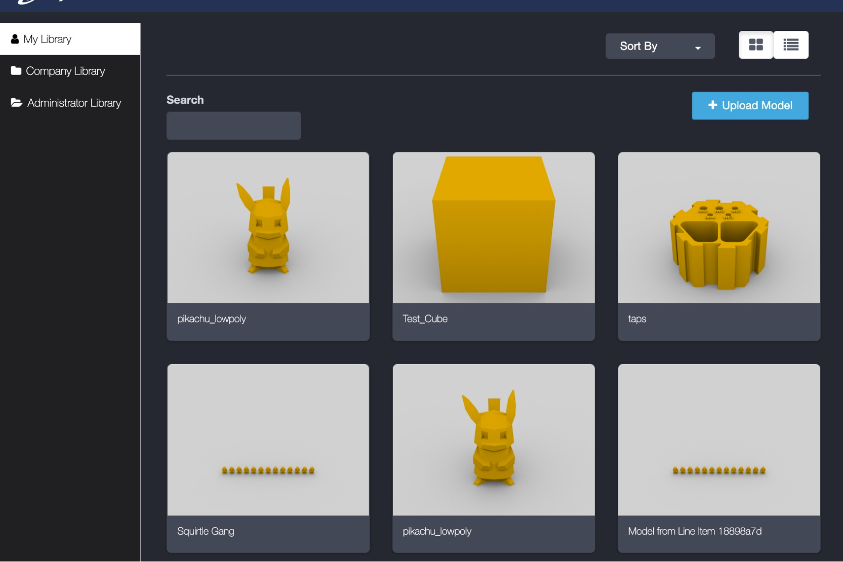Click the Squirtle Gang label text
Viewport: 843px width, 562px height.
(206, 531)
